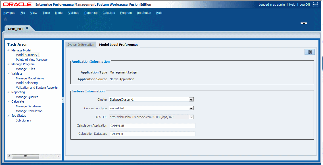Select the Model Level Preferences tab
The image size is (323, 165).
click(119, 45)
